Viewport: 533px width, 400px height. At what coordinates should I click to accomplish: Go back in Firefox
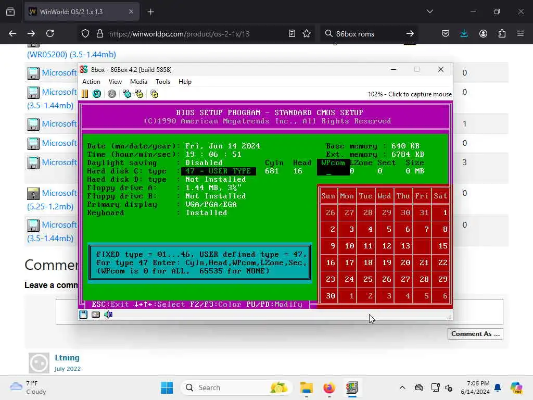(x=12, y=33)
